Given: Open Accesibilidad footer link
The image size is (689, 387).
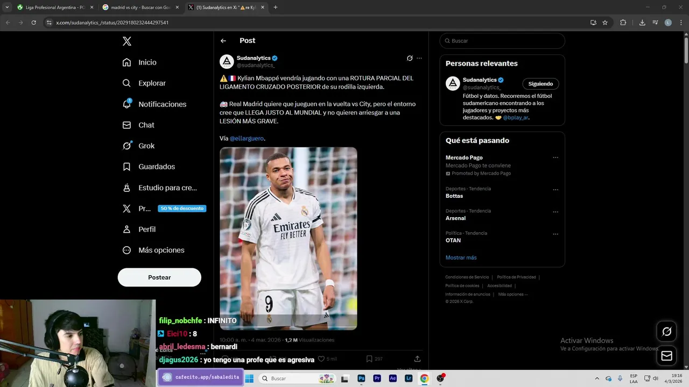Looking at the screenshot, I should coord(500,286).
